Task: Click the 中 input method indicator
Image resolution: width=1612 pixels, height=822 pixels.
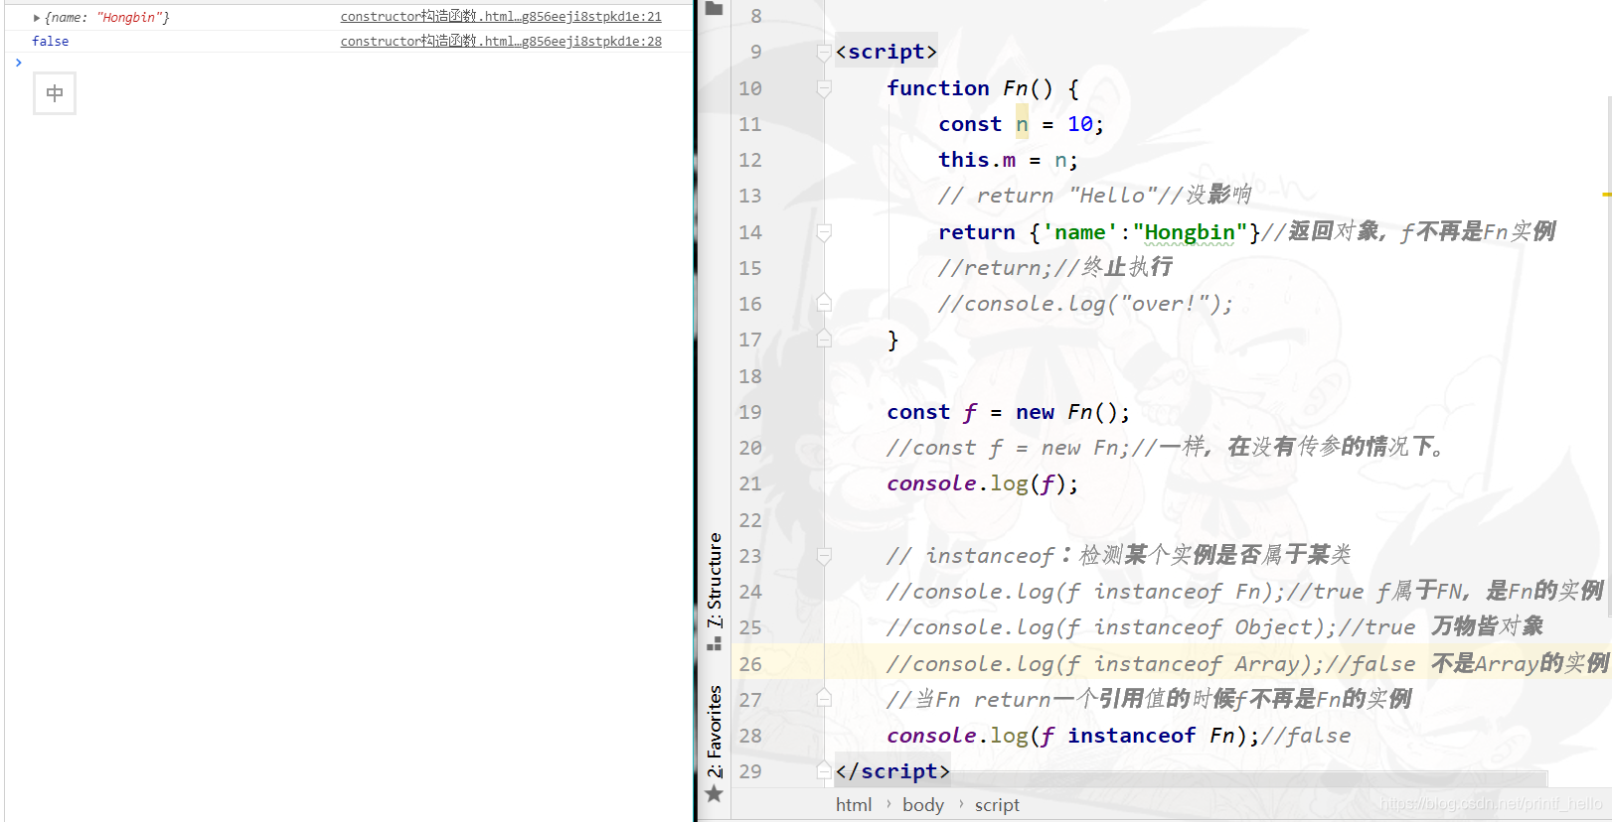Action: 55,93
